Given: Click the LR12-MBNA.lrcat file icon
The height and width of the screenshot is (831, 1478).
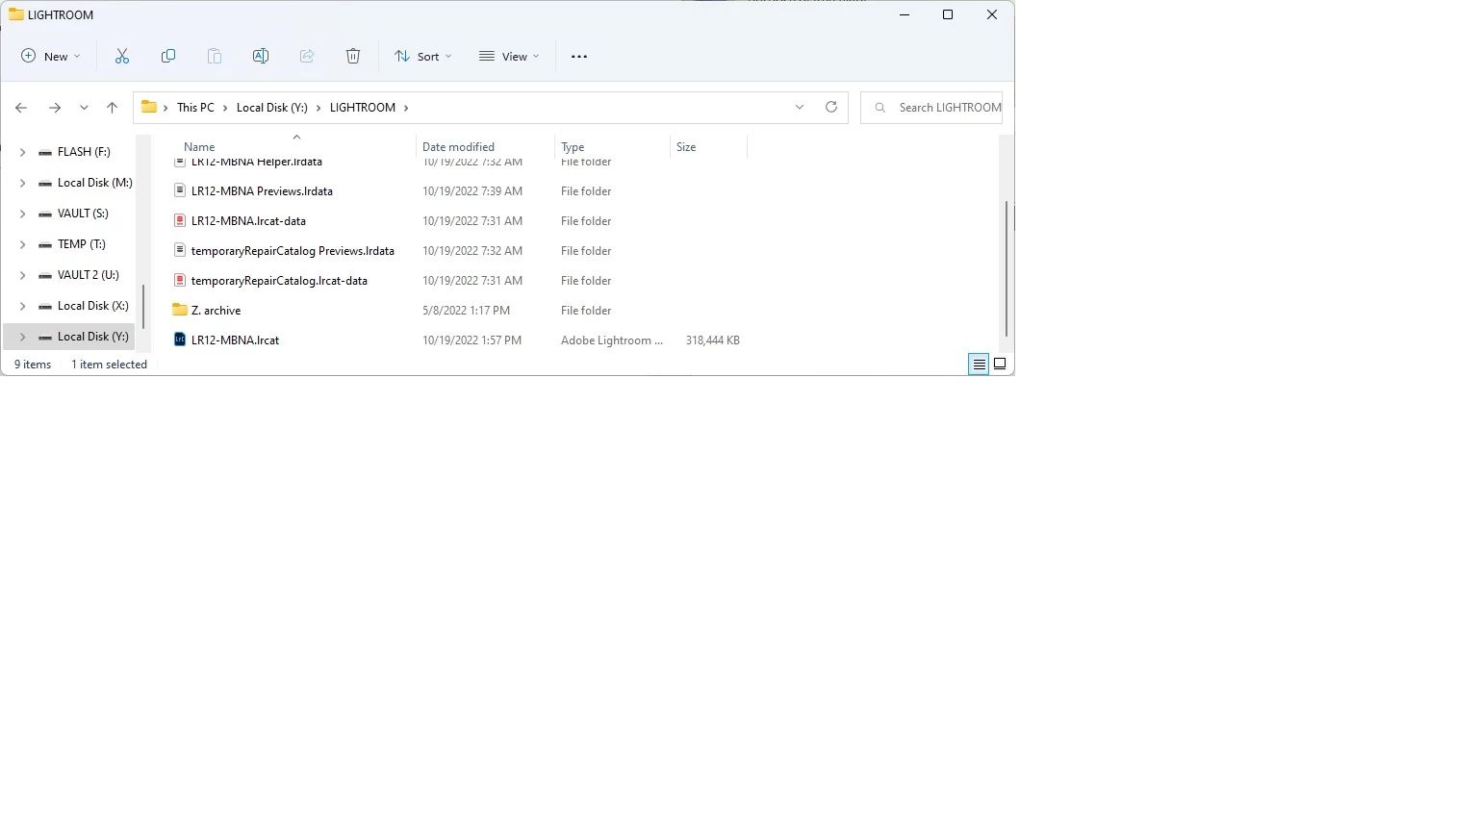Looking at the screenshot, I should pyautogui.click(x=179, y=340).
